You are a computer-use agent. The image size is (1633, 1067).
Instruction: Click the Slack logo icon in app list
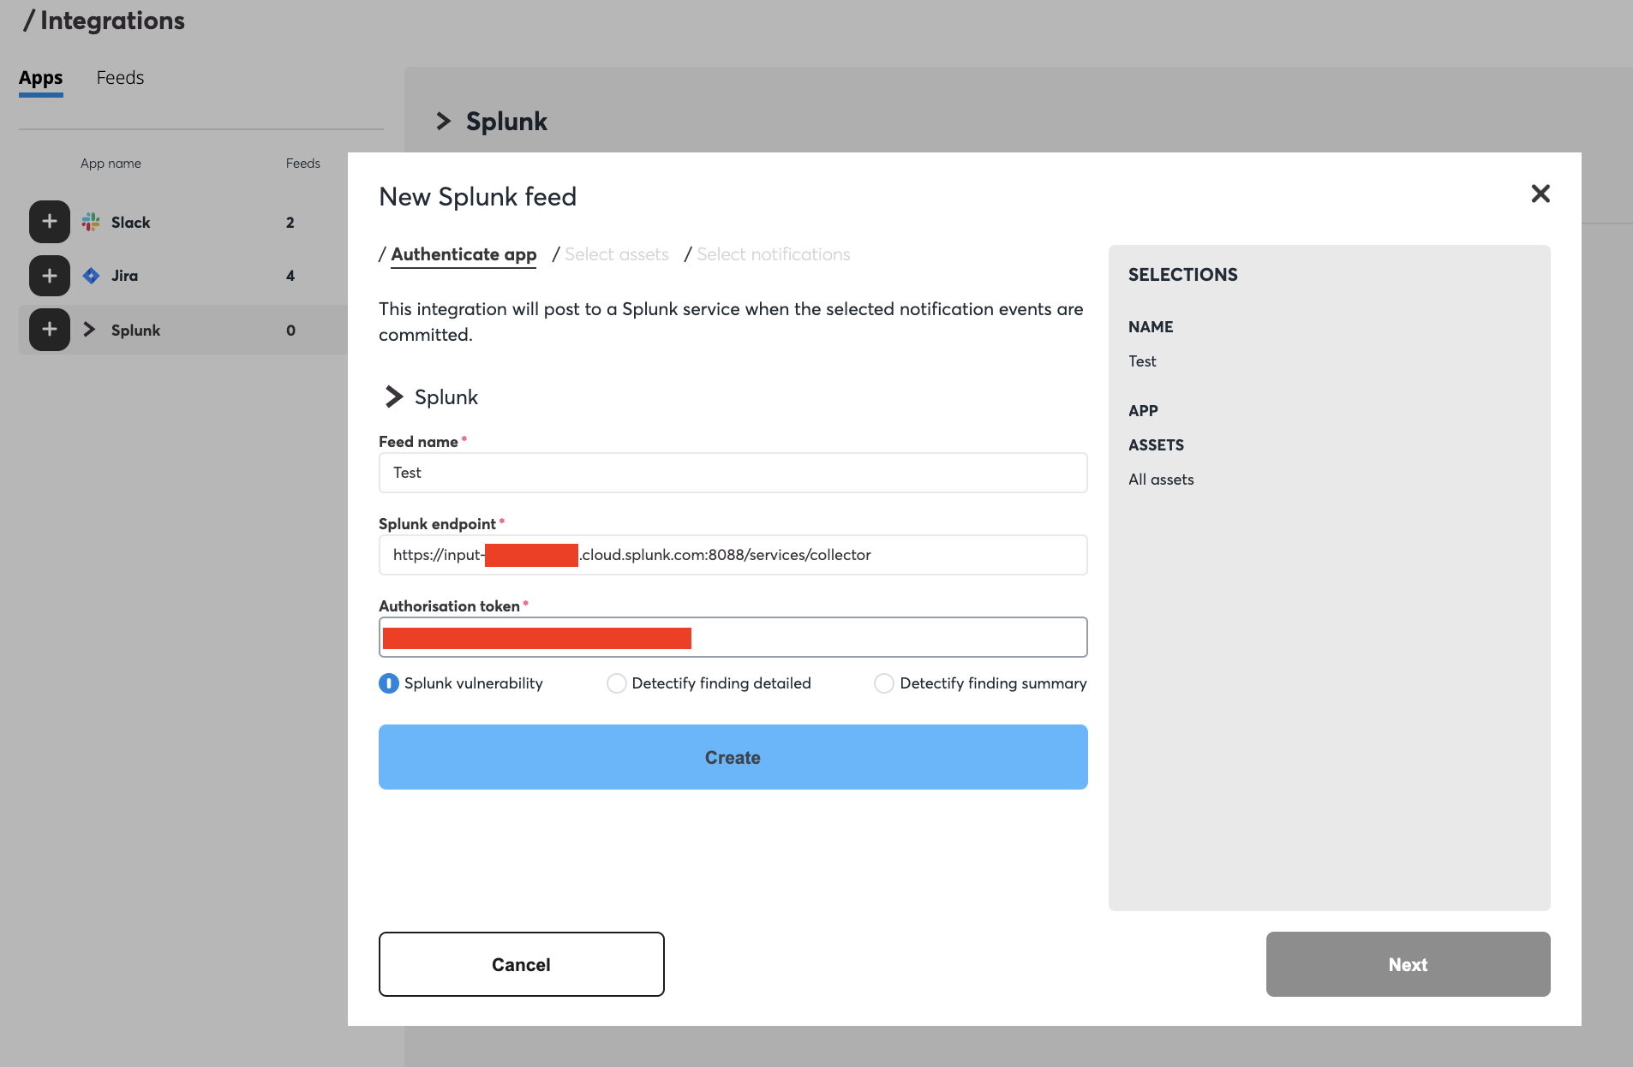coord(91,222)
